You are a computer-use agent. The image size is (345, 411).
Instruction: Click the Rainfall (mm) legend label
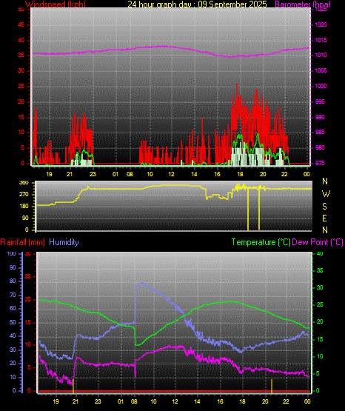(22, 242)
